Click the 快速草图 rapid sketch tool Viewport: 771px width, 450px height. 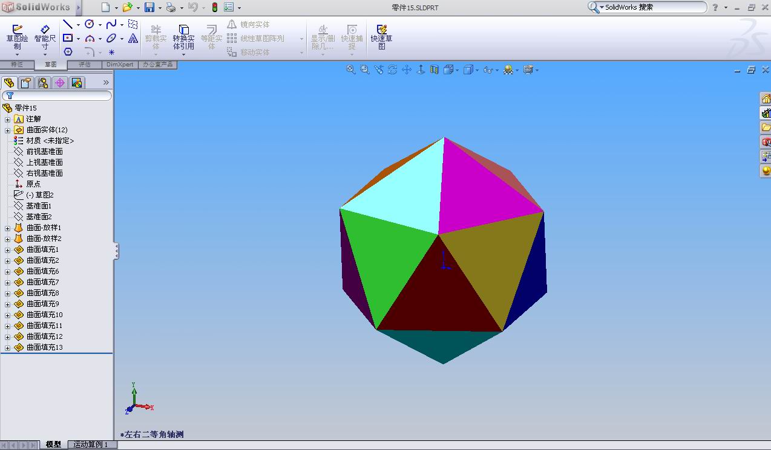381,37
